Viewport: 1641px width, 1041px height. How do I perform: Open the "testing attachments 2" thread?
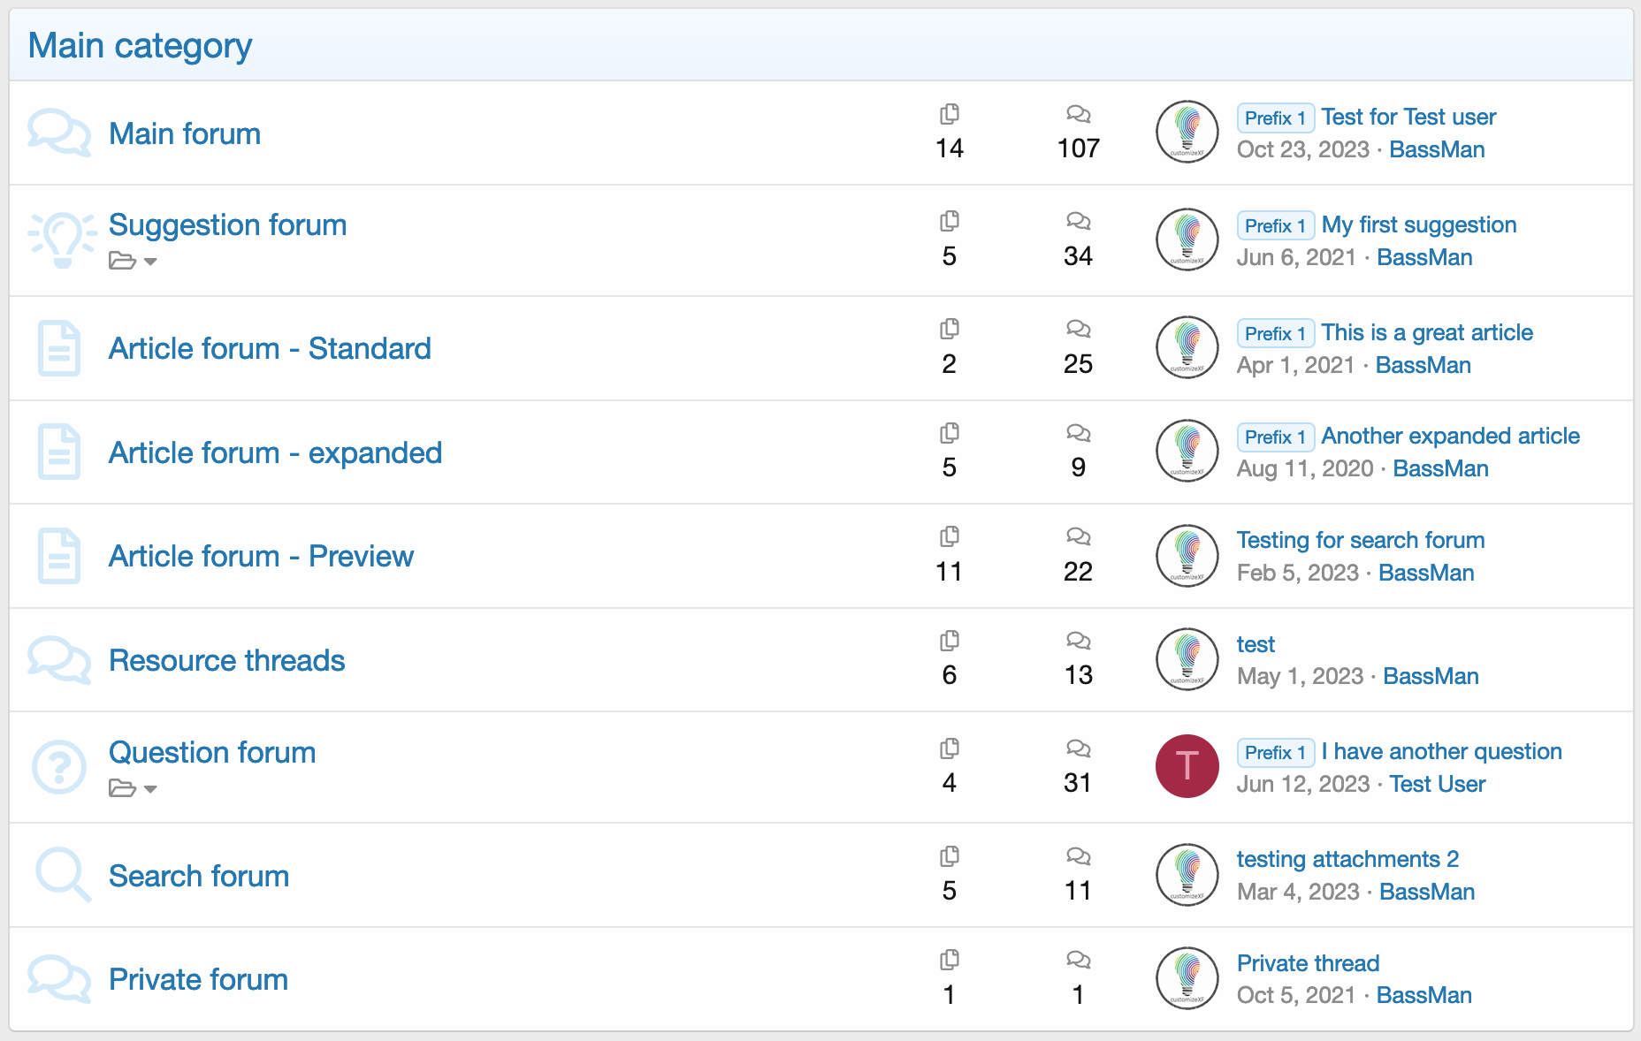coord(1347,859)
